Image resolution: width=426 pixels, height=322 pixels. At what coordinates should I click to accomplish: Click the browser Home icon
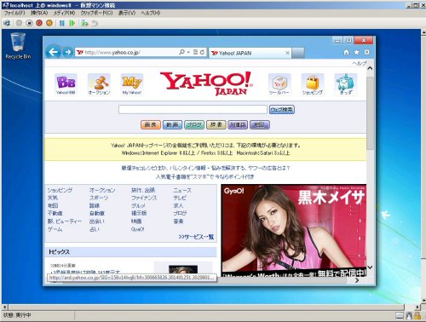point(346,52)
